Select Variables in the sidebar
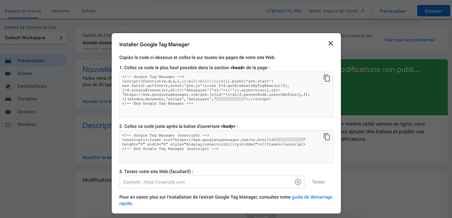 coord(27,98)
